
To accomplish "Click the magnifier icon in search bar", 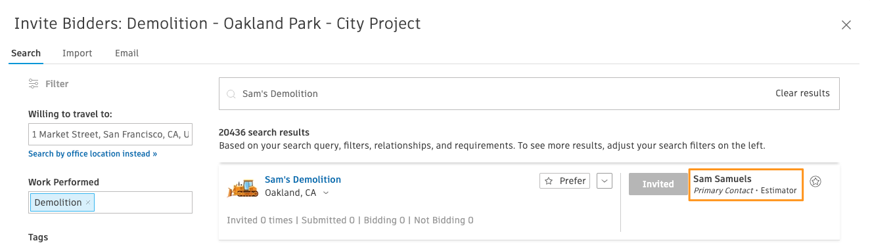I will coord(231,94).
